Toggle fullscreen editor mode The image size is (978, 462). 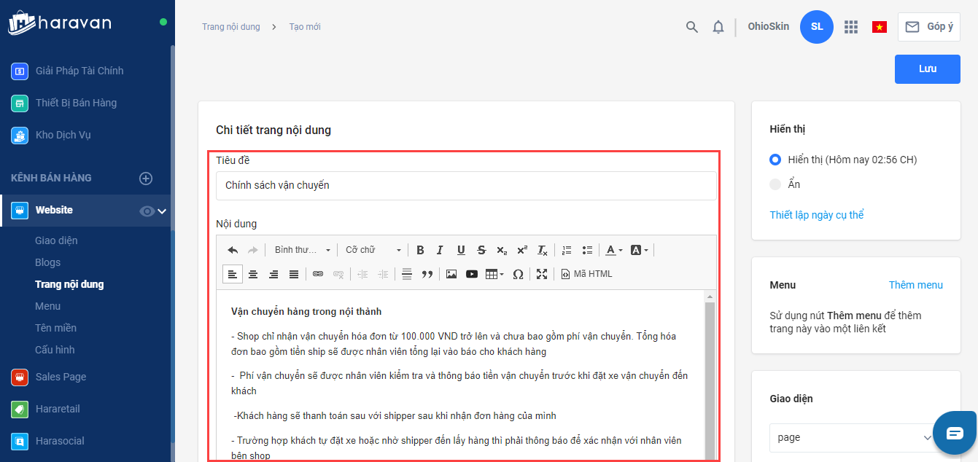click(x=541, y=274)
